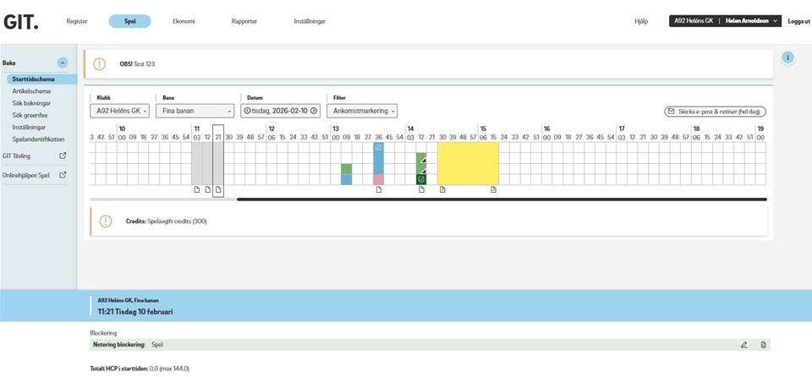Go to previous date using left arrow

tap(247, 111)
